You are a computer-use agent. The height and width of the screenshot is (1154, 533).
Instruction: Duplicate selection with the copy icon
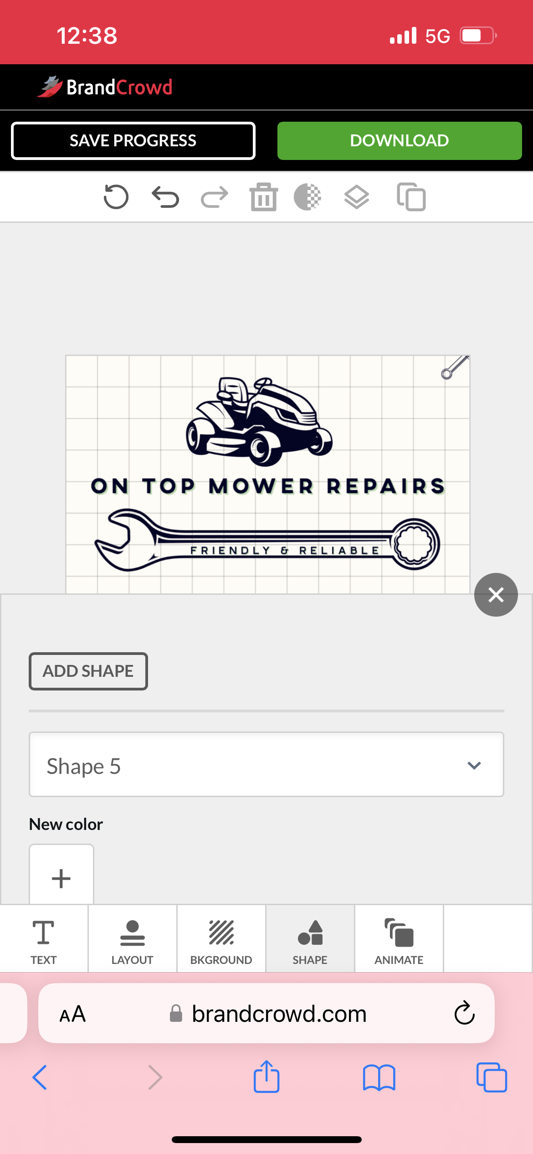click(x=411, y=197)
